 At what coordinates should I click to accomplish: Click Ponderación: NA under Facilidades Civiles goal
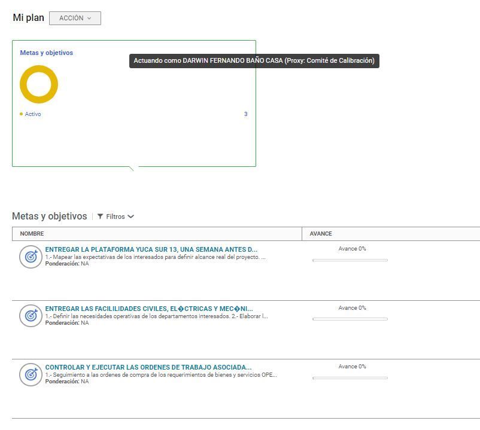(67, 323)
